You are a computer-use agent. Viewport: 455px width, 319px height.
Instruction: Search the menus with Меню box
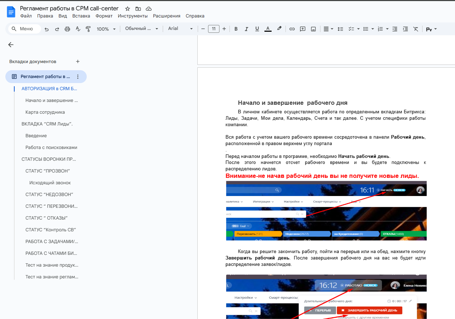[24, 29]
